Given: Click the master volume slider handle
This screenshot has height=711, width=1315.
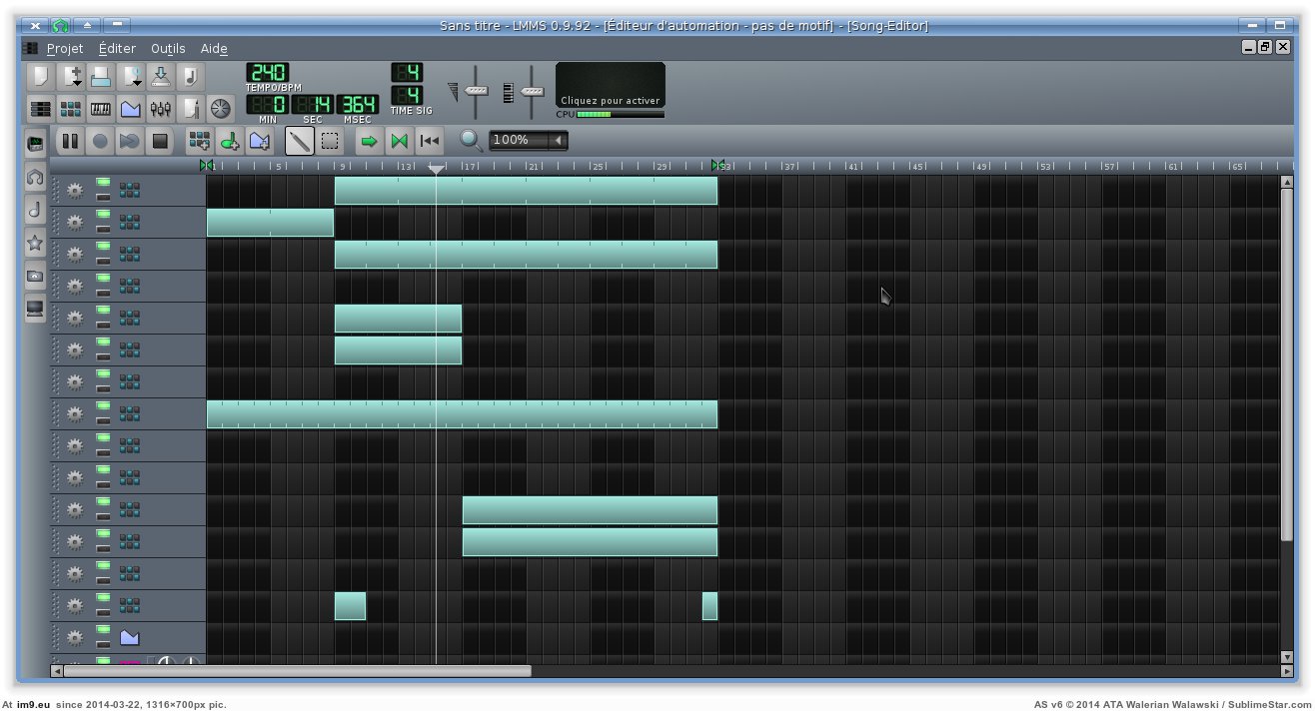Looking at the screenshot, I should point(477,91).
